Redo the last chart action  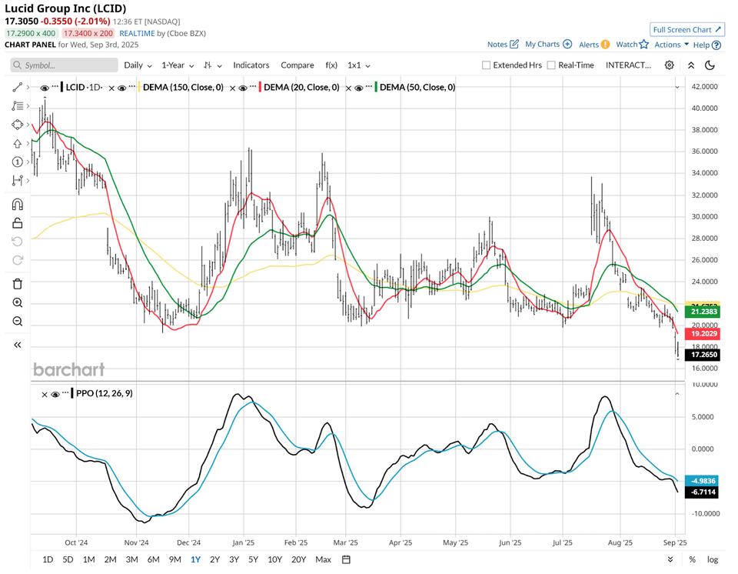pos(18,260)
